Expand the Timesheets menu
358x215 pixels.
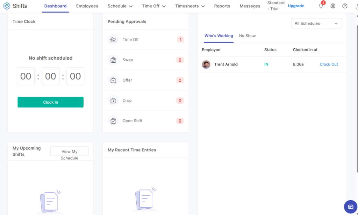(x=190, y=6)
